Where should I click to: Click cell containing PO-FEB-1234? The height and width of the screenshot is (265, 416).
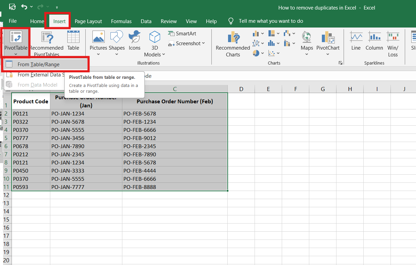tap(175, 122)
